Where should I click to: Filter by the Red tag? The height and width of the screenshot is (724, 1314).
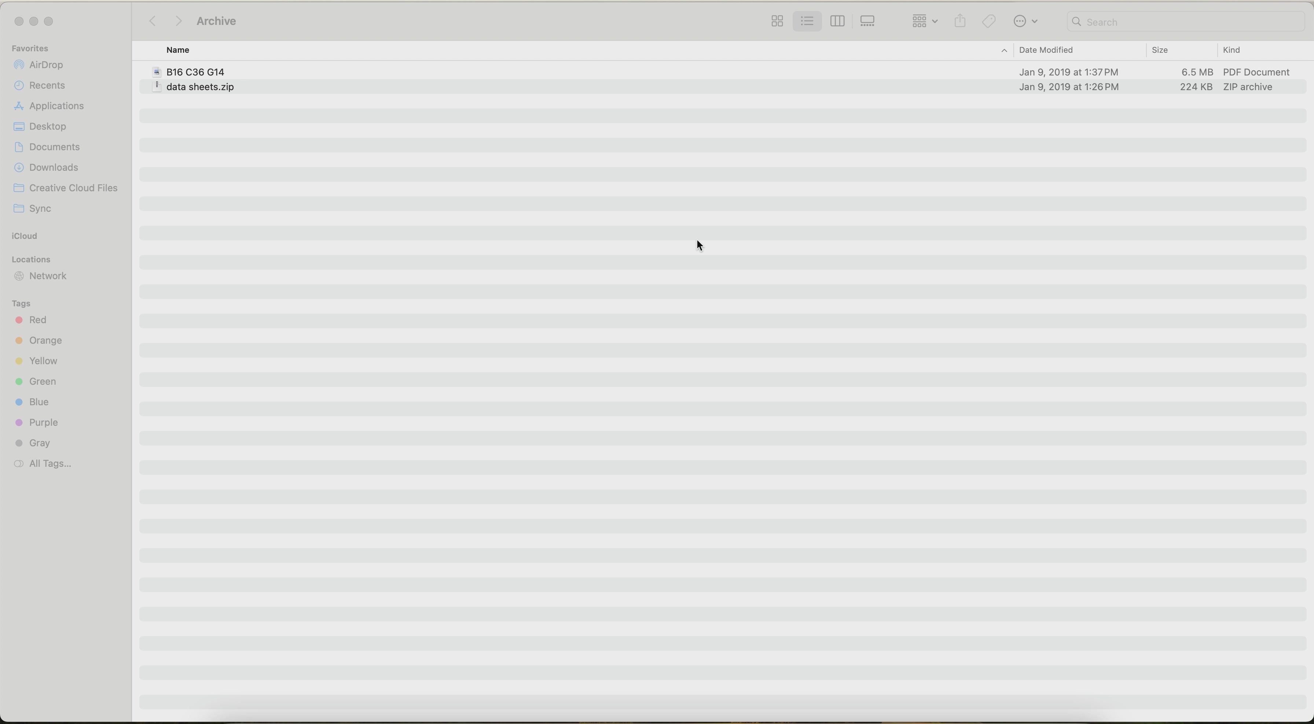click(38, 320)
